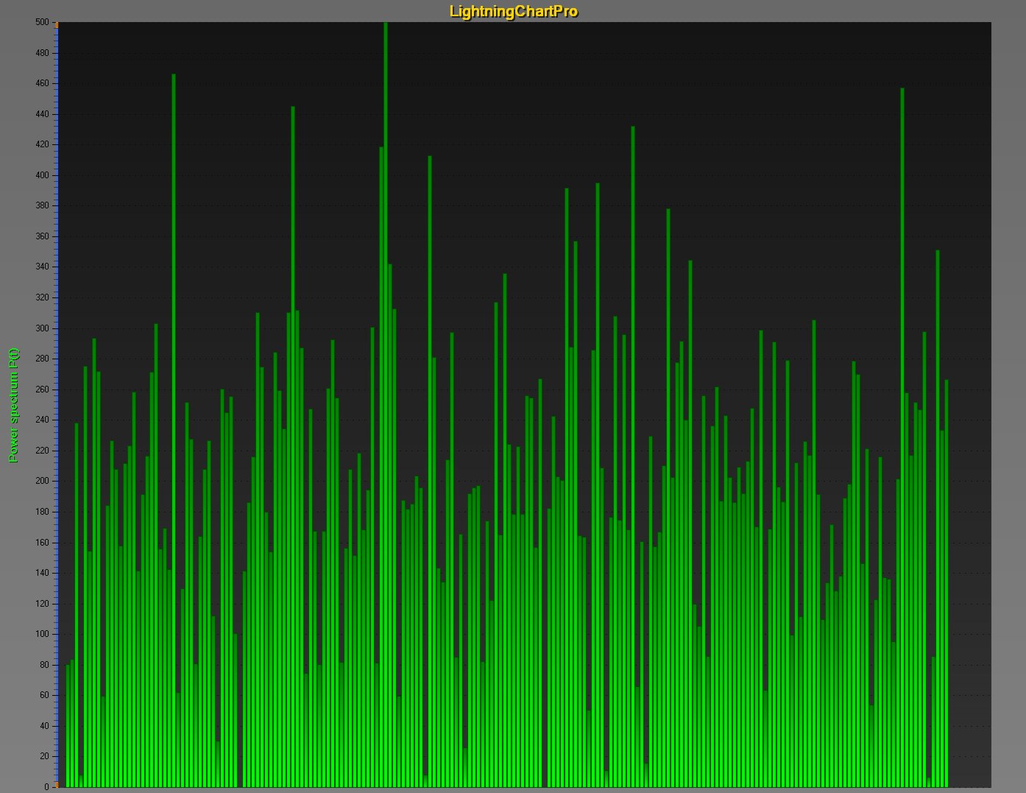
Task: Click the Y-axis label 80
Action: click(44, 665)
